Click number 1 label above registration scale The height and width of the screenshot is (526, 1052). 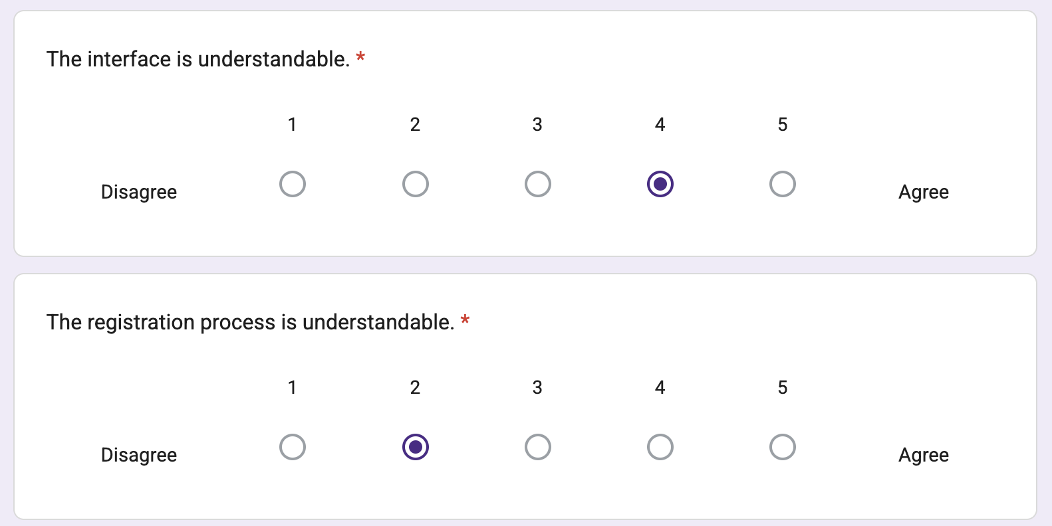(292, 387)
